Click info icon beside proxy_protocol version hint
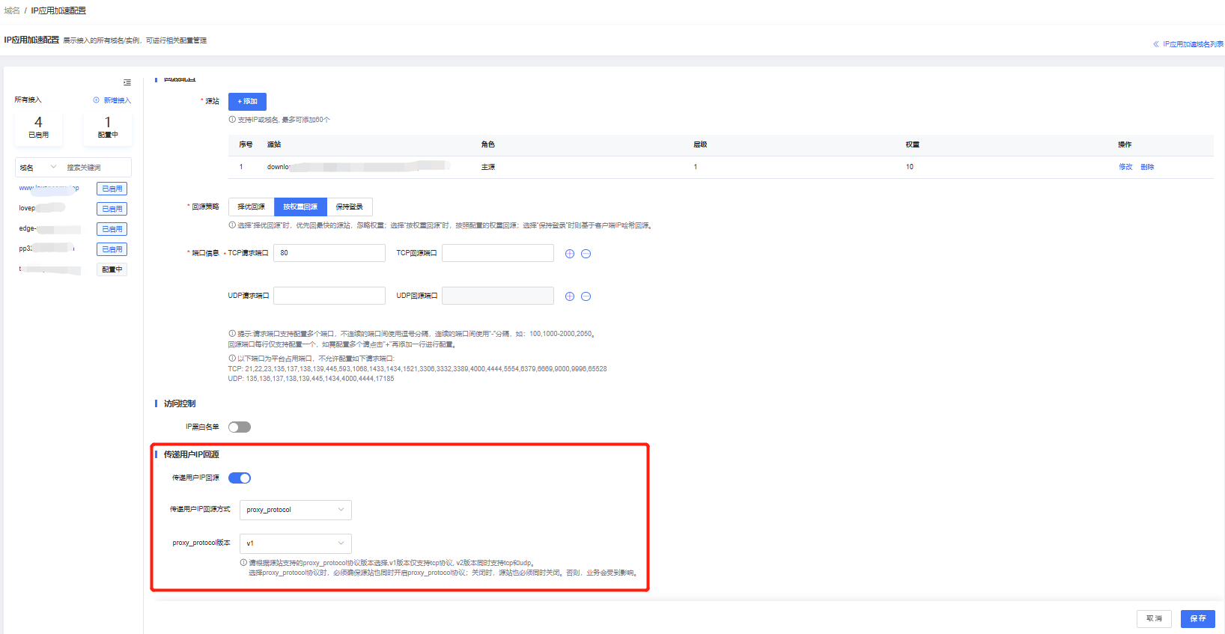This screenshot has width=1225, height=634. pyautogui.click(x=243, y=563)
